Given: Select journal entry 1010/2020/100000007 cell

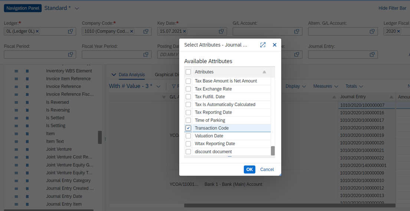Looking at the screenshot, I should (366, 105).
